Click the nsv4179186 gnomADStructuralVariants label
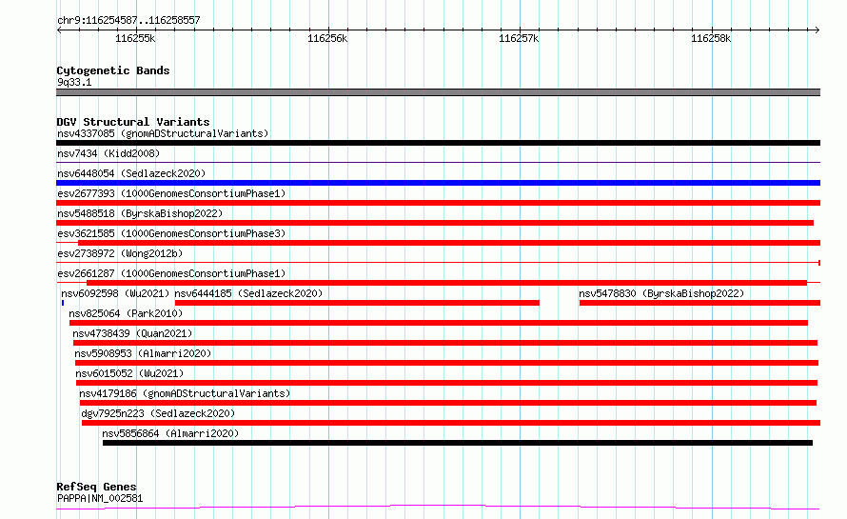The width and height of the screenshot is (847, 519). click(185, 393)
